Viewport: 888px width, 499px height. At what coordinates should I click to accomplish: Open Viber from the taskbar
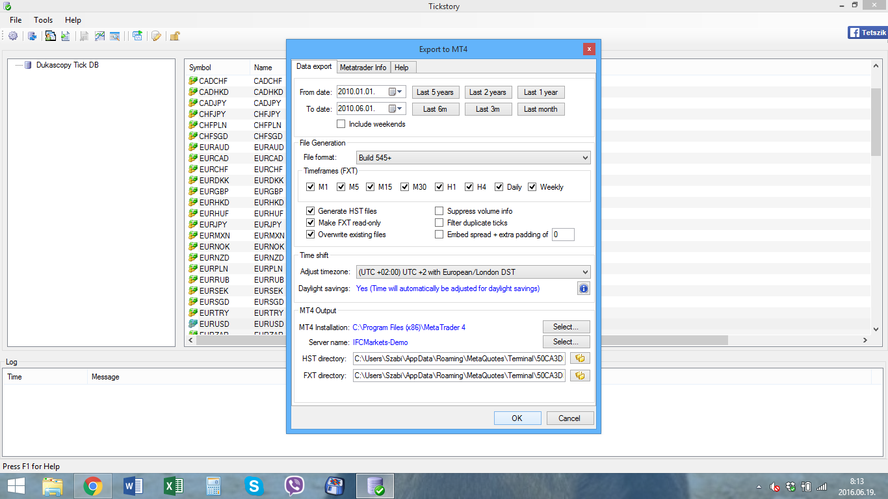click(x=294, y=486)
